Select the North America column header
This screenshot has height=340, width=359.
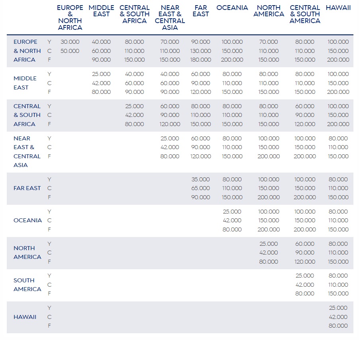[x=269, y=11]
